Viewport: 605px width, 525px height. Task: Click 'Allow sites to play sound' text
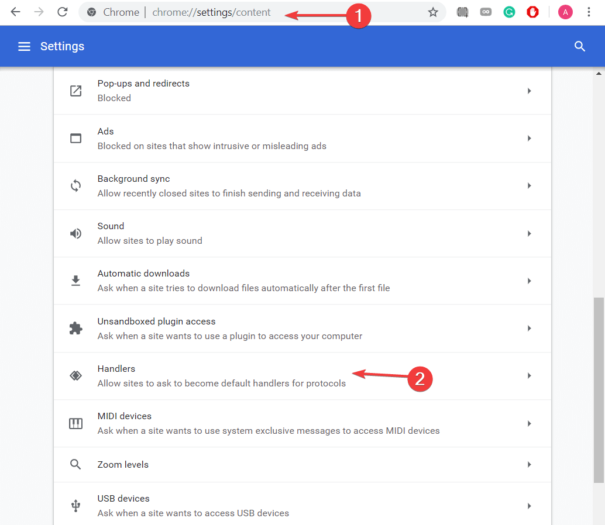pos(150,240)
